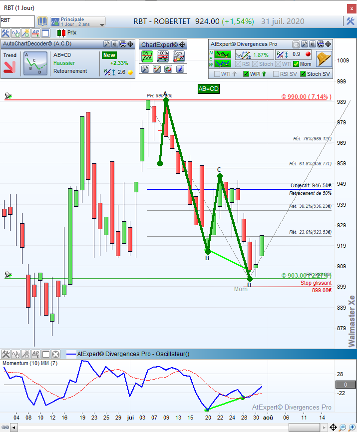Select the ABCD pattern thumbnail button

(x=35, y=63)
